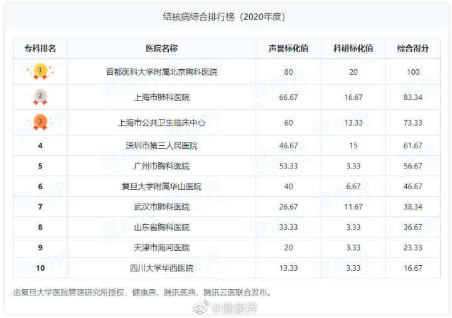Click rank number 10 cell
452x318 pixels.
pyautogui.click(x=40, y=268)
